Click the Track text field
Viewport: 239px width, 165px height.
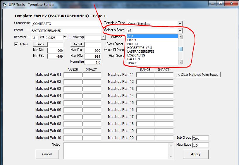point(55,44)
